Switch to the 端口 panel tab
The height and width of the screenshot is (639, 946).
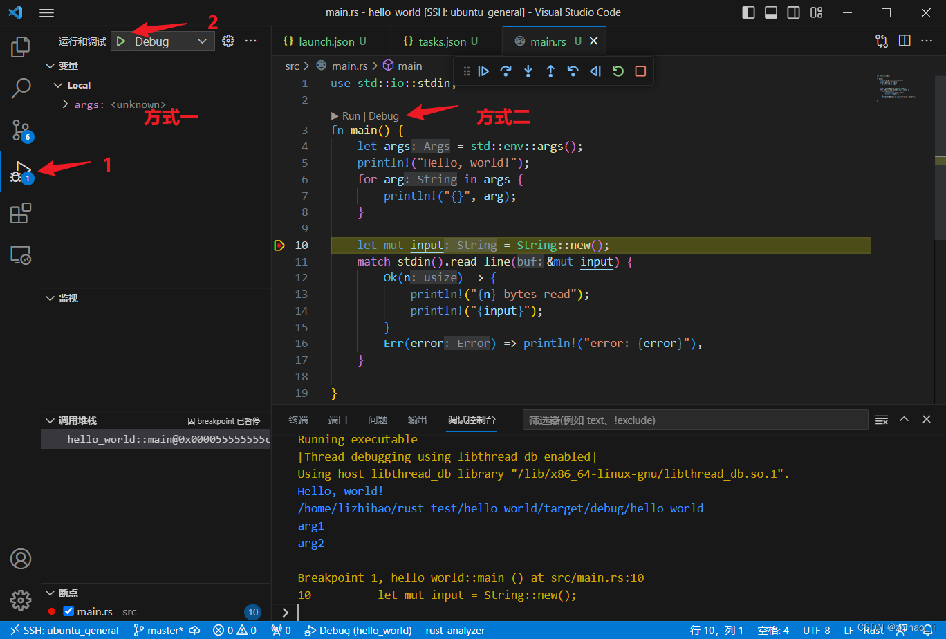point(338,420)
